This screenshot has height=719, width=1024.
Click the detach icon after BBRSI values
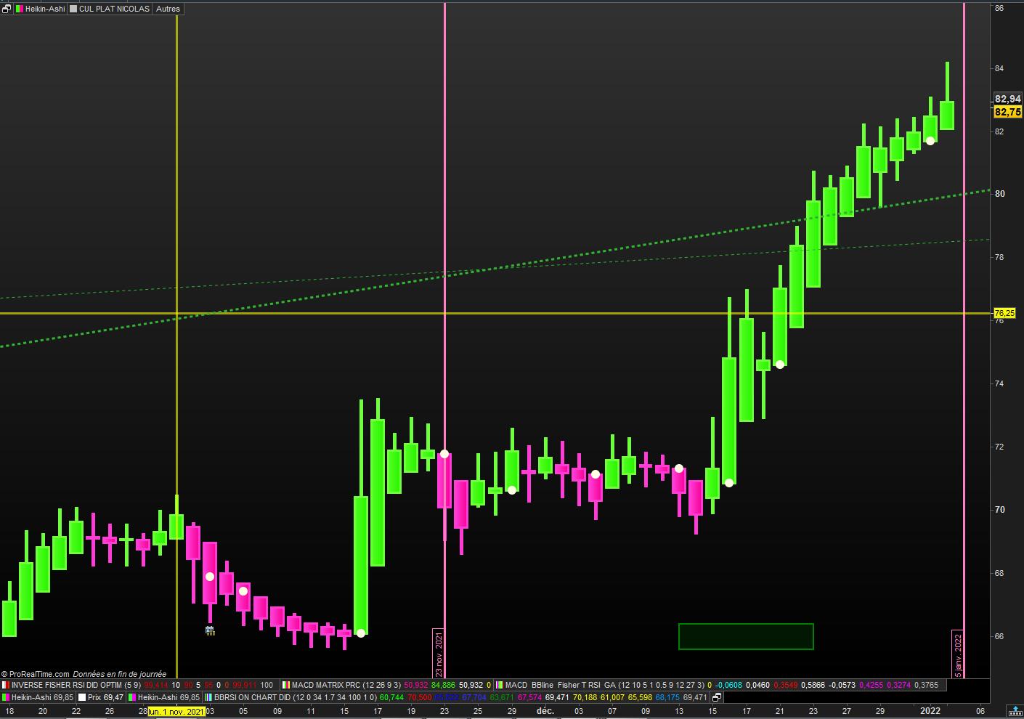pyautogui.click(x=716, y=697)
